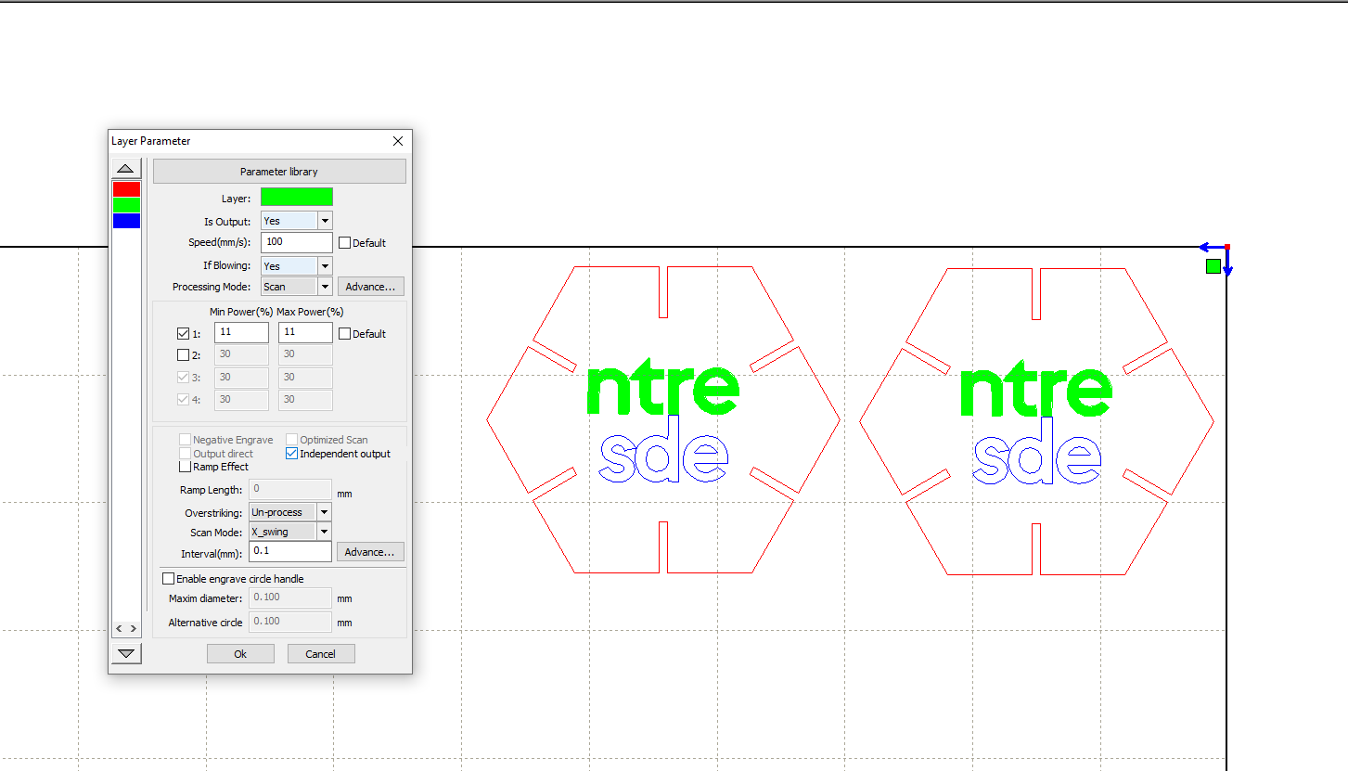Move layer up with the up-triangle button
1348x771 pixels.
pos(126,168)
